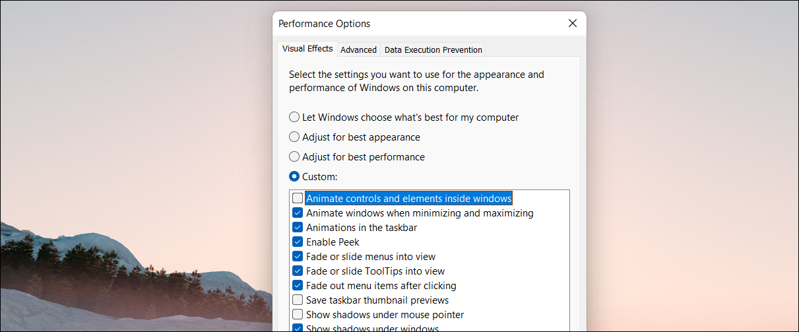Select the Visual Effects tab
Viewport: 799px width, 332px height.
tap(307, 49)
